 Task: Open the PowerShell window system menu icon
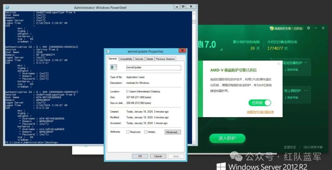coord(7,7)
